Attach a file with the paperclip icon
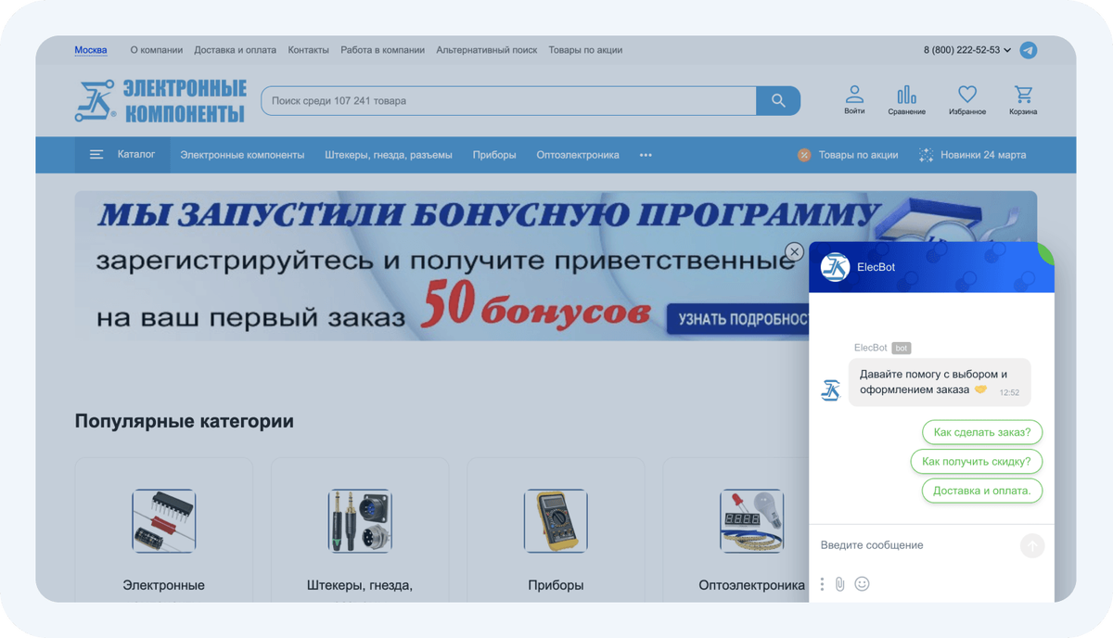Viewport: 1113px width, 638px height. pyautogui.click(x=840, y=584)
